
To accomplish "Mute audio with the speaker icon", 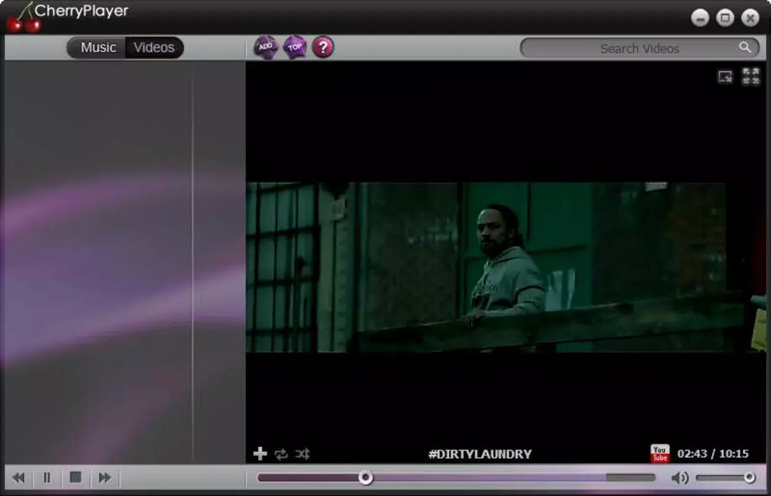I will tap(680, 478).
